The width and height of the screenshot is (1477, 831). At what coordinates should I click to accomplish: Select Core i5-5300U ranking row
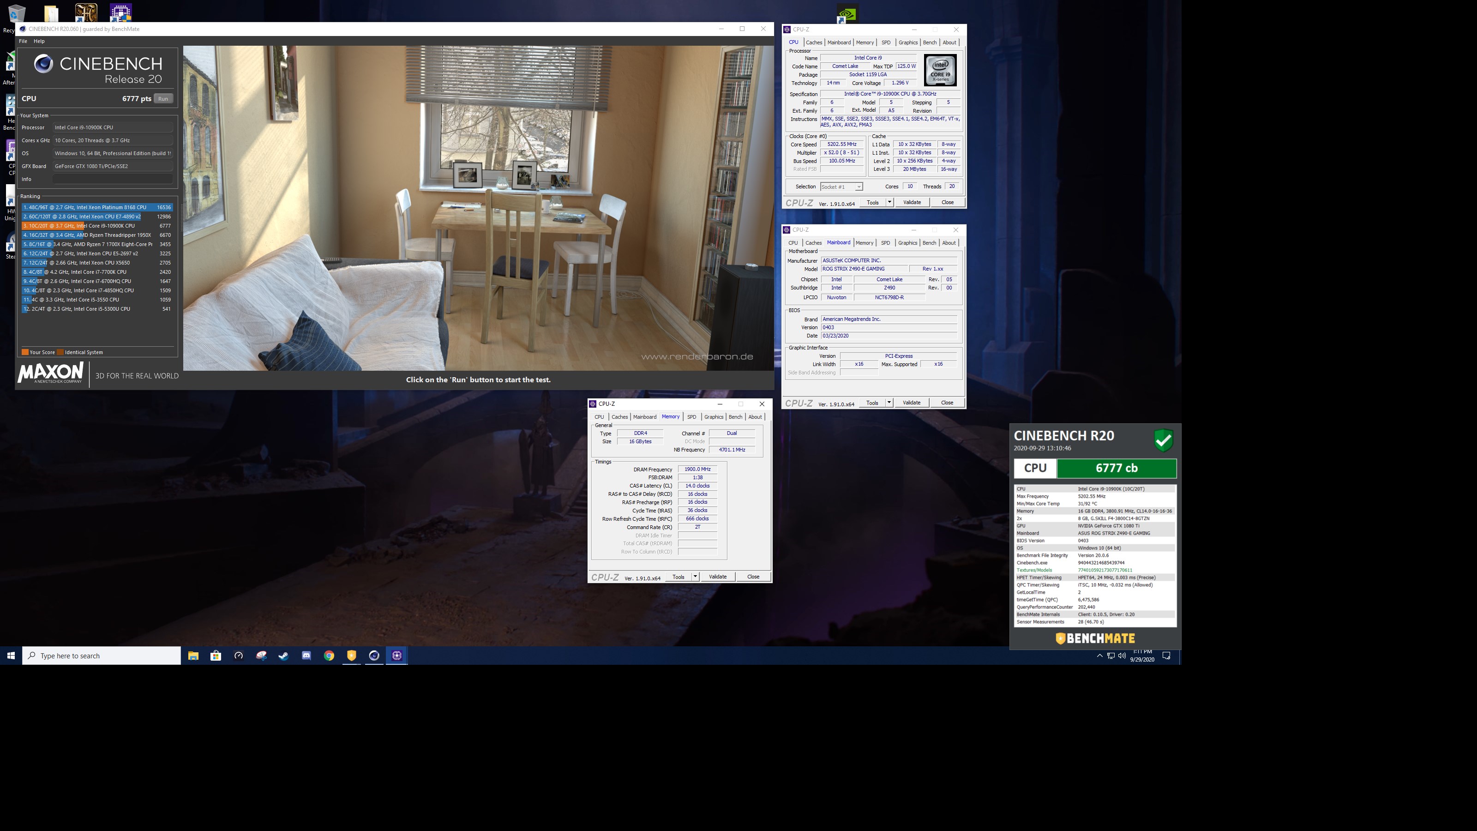point(97,309)
